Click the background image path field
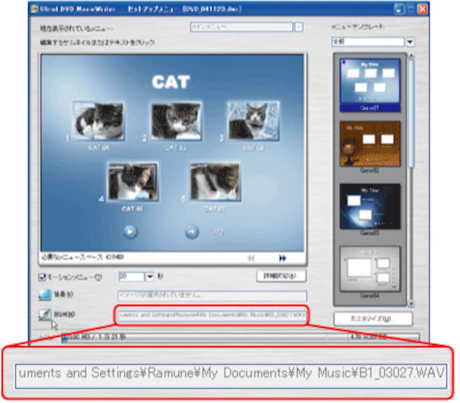 212,296
